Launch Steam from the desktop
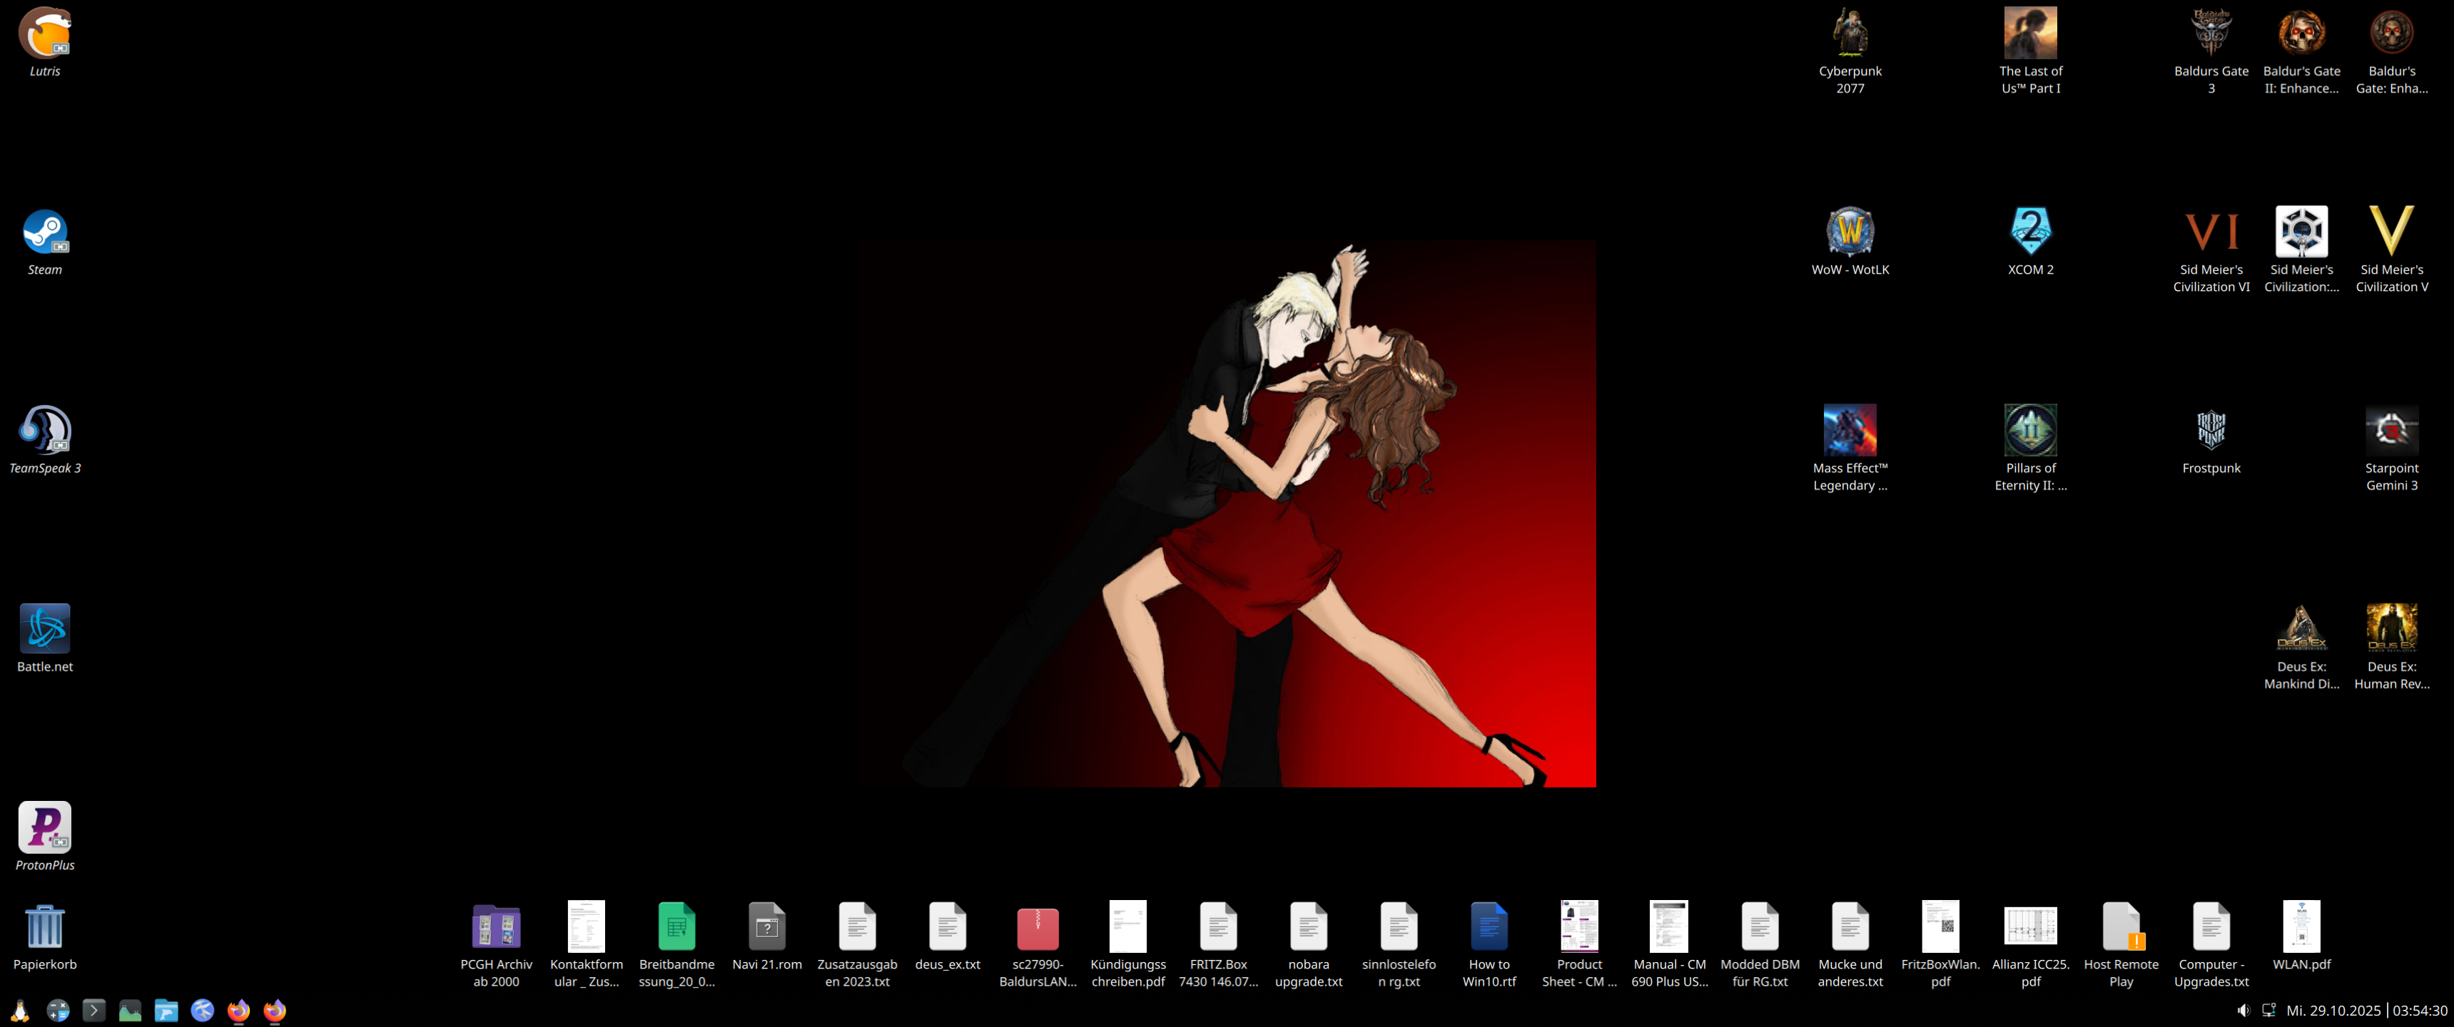Viewport: 2454px width, 1027px height. (45, 233)
